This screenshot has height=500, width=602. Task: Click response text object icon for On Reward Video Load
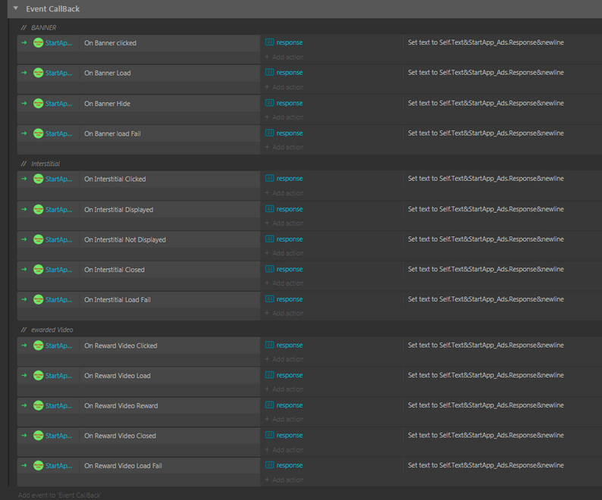pyautogui.click(x=269, y=374)
